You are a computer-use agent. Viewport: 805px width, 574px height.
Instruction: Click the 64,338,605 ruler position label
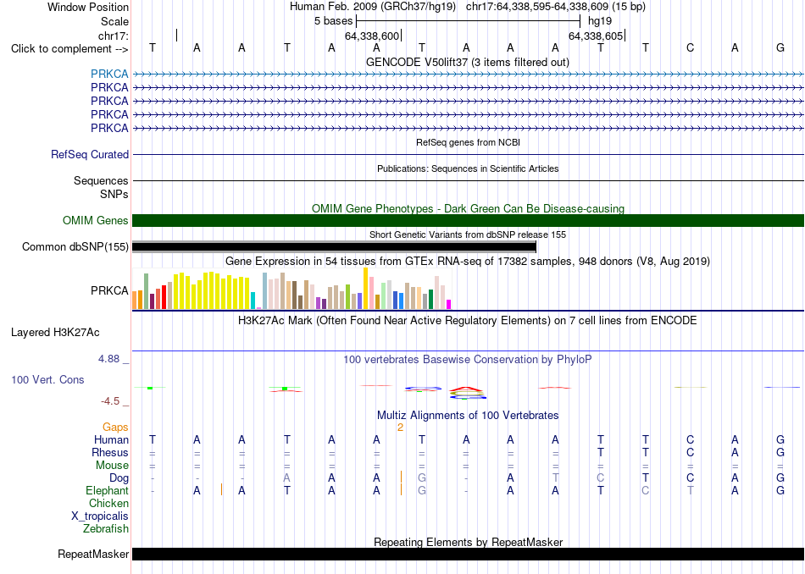[x=596, y=36]
